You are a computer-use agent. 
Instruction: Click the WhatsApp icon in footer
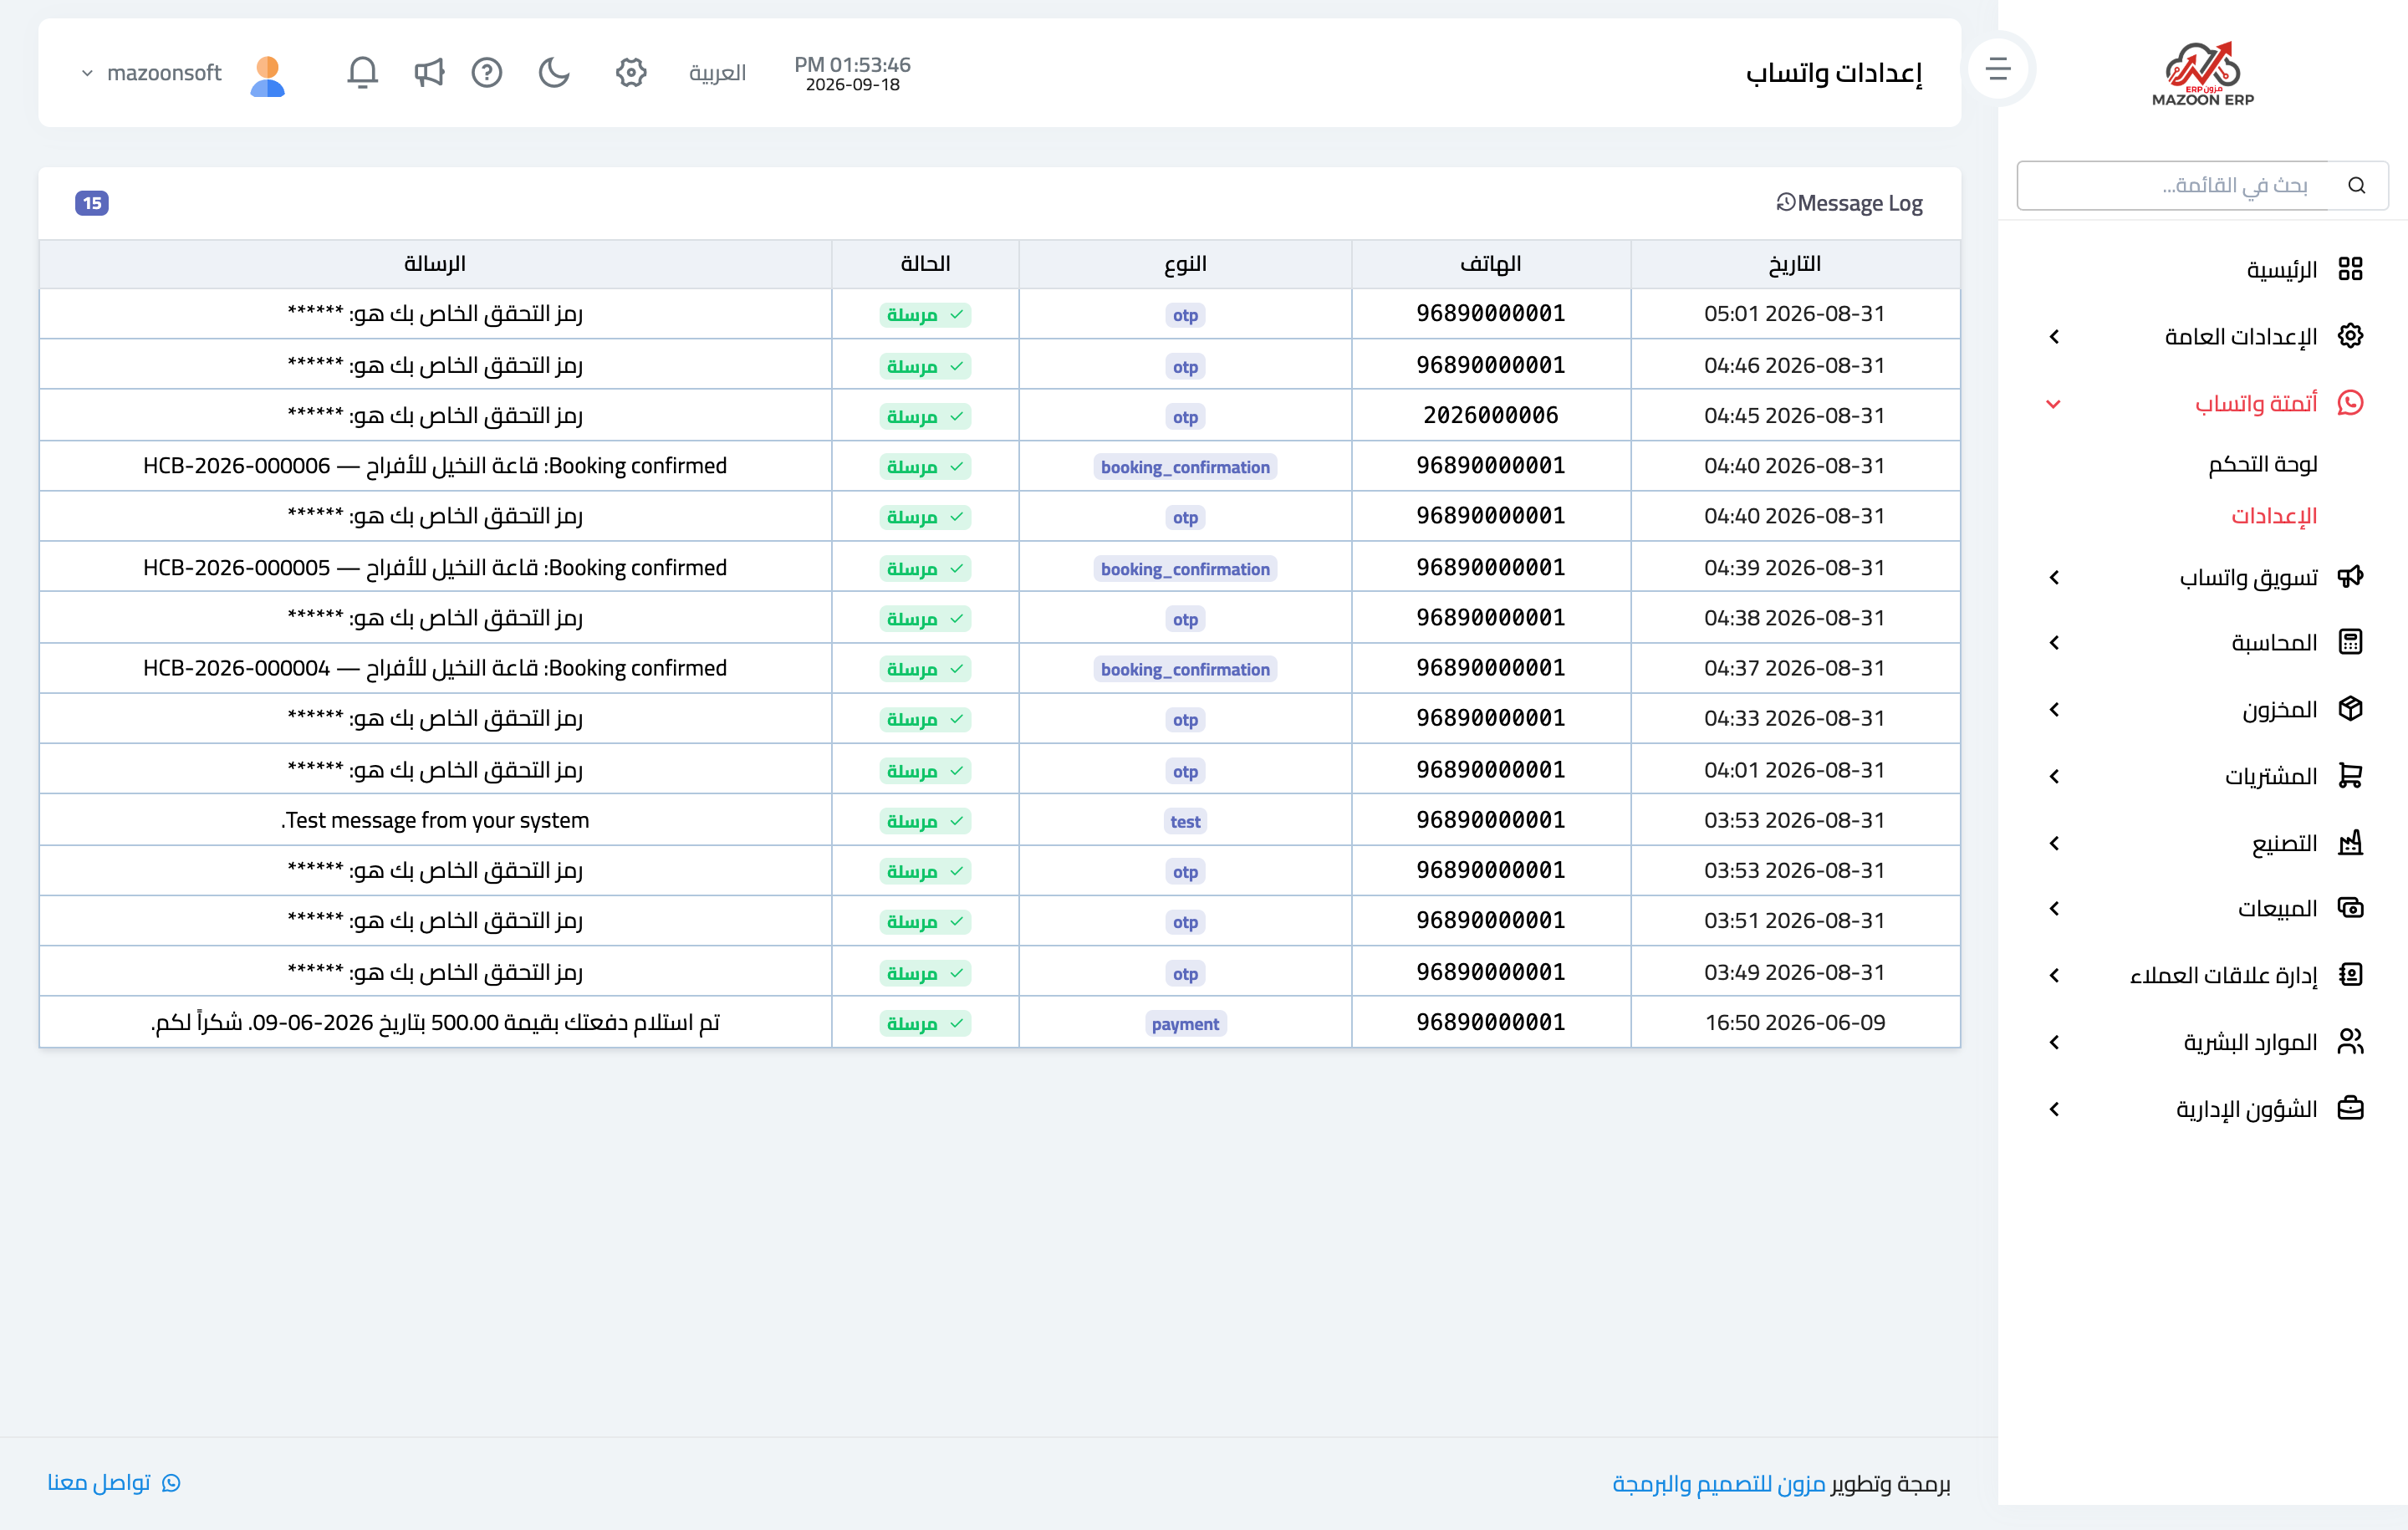tap(171, 1483)
